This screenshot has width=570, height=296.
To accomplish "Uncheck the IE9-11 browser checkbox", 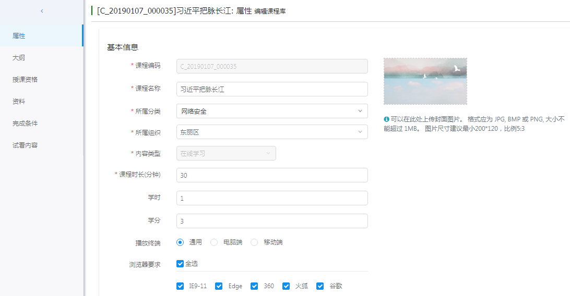I will [180, 286].
